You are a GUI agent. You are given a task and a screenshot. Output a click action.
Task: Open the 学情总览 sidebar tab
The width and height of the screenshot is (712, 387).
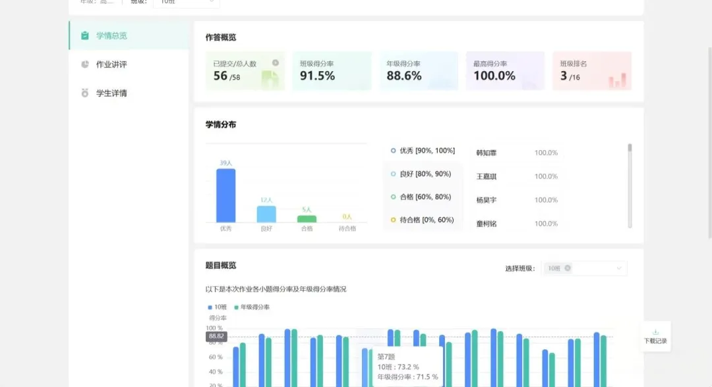129,36
